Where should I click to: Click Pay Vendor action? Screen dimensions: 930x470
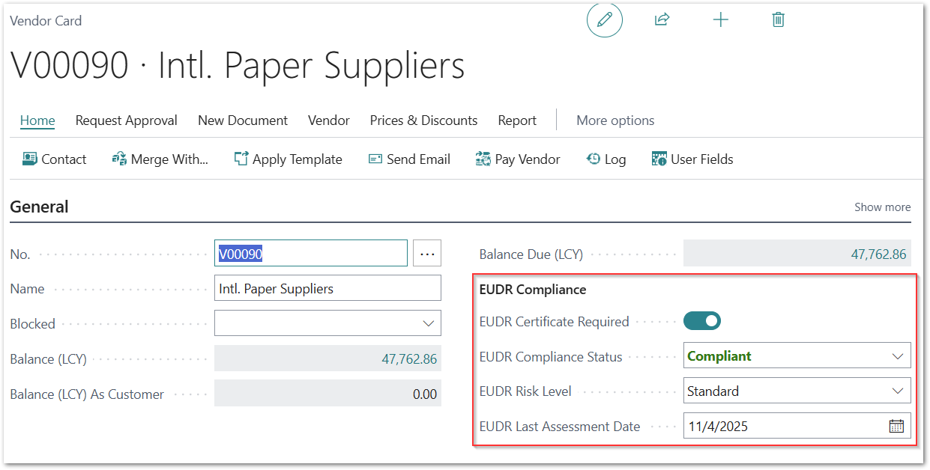click(518, 159)
